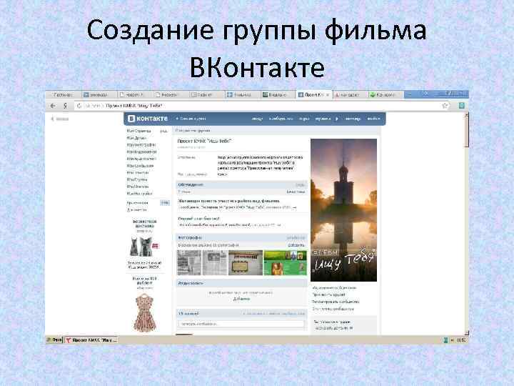Click Пригласить друзей under group image
The height and width of the screenshot is (386, 514).
[329, 295]
